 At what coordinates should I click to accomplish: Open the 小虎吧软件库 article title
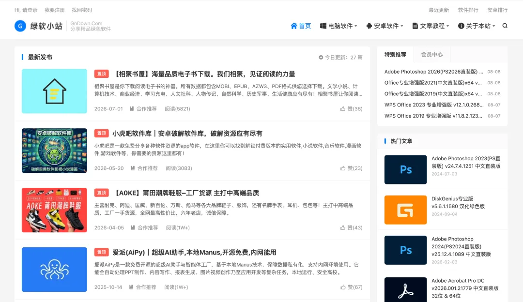(187, 133)
